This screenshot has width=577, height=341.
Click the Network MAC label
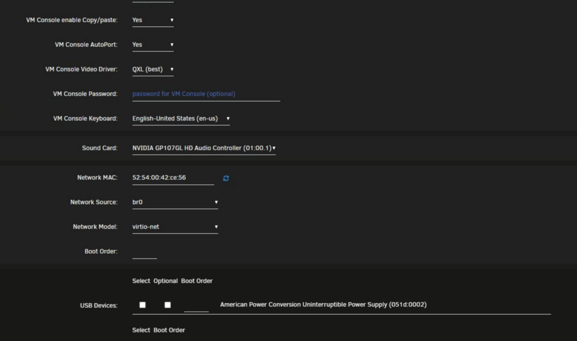97,177
